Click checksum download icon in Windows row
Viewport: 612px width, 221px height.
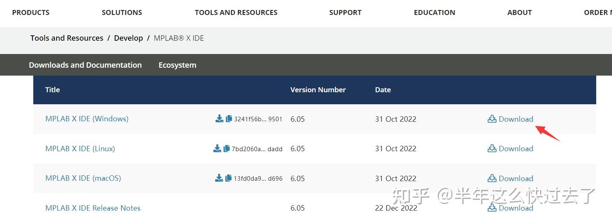(219, 119)
